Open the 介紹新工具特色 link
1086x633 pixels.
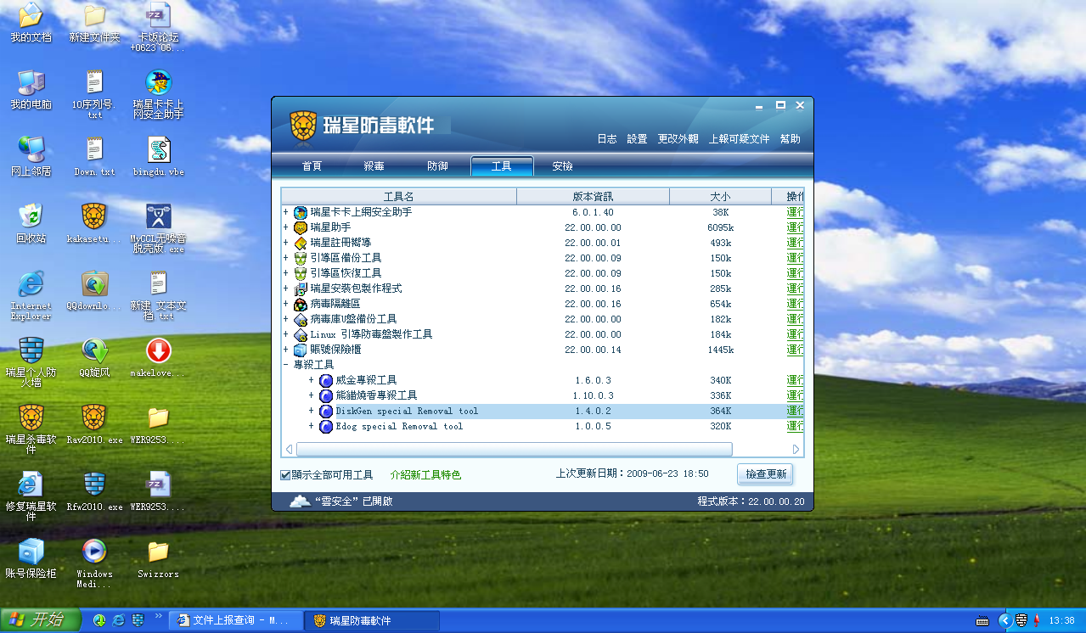[x=425, y=475]
